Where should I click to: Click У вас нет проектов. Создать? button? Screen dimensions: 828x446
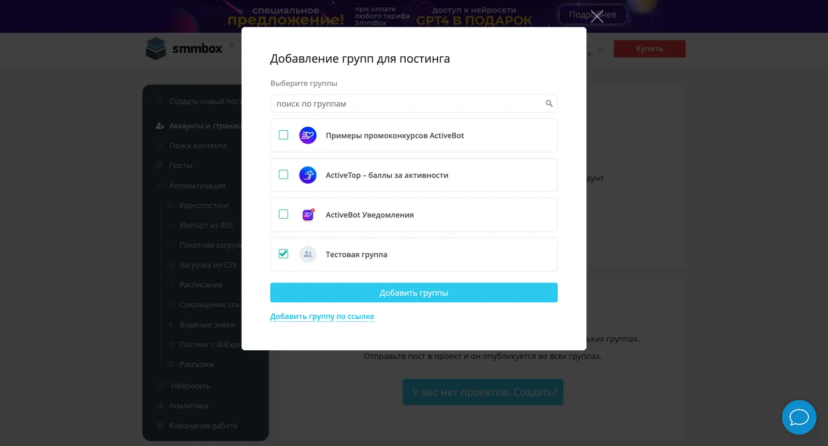pos(483,392)
